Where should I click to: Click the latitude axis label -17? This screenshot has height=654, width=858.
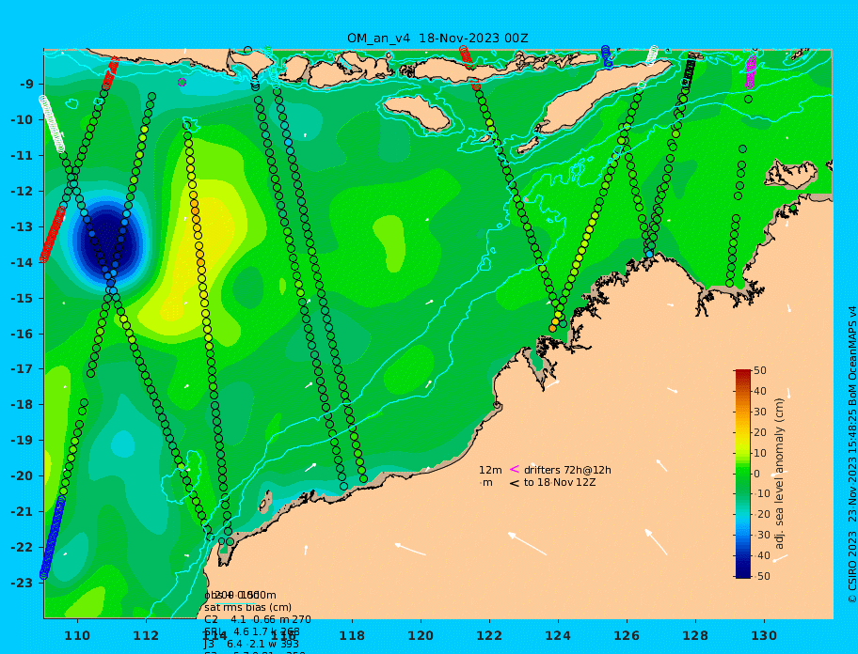(22, 369)
